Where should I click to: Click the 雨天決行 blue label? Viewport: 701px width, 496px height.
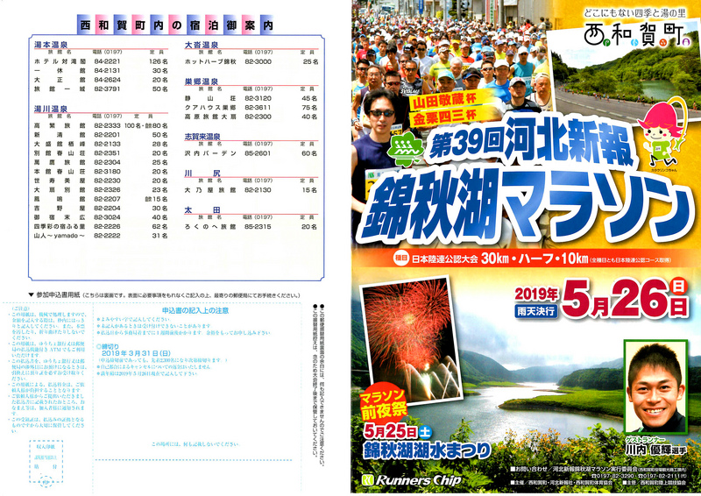tap(538, 311)
